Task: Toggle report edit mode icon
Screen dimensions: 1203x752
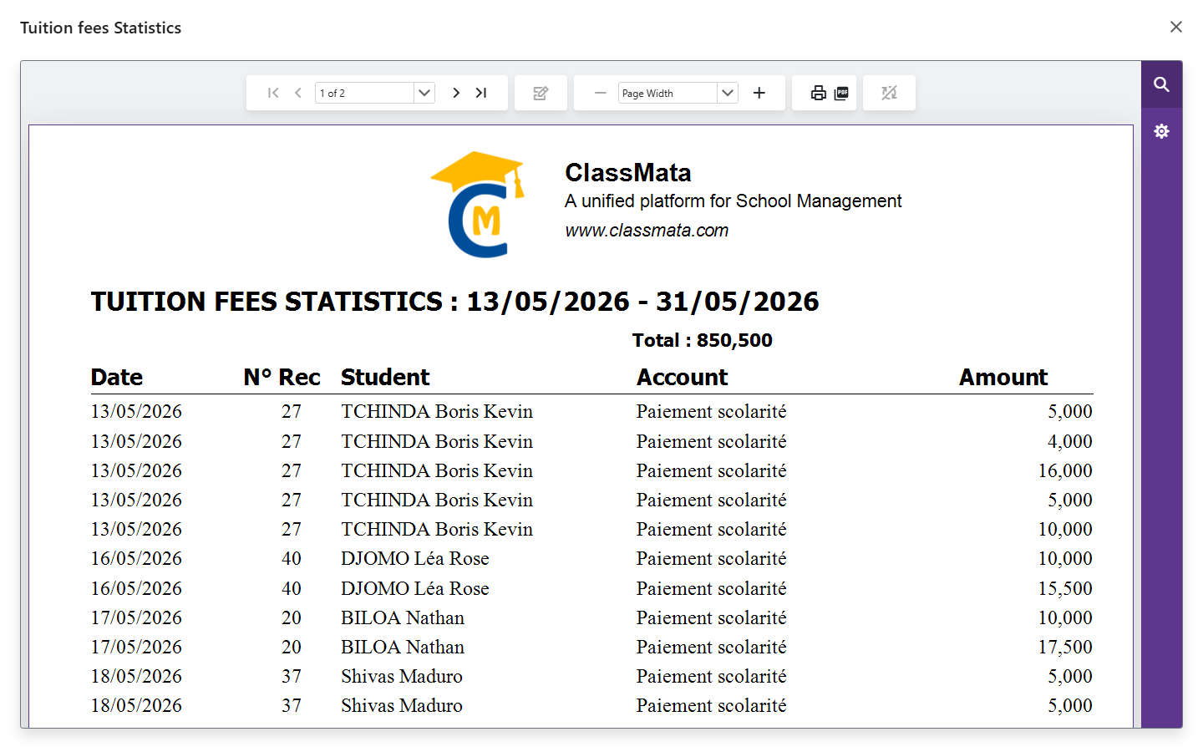Action: pos(541,93)
